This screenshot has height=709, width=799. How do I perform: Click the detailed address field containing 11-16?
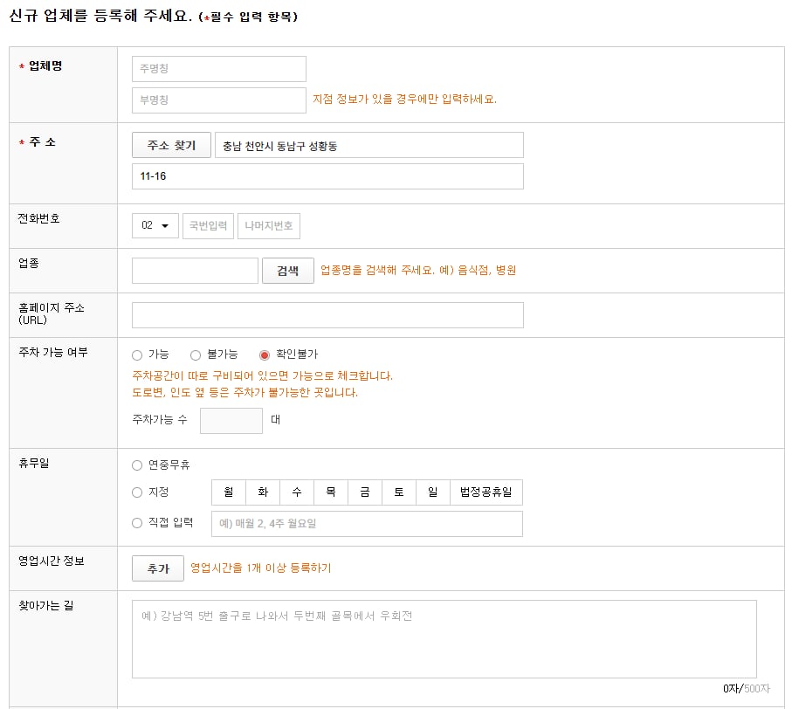click(327, 176)
